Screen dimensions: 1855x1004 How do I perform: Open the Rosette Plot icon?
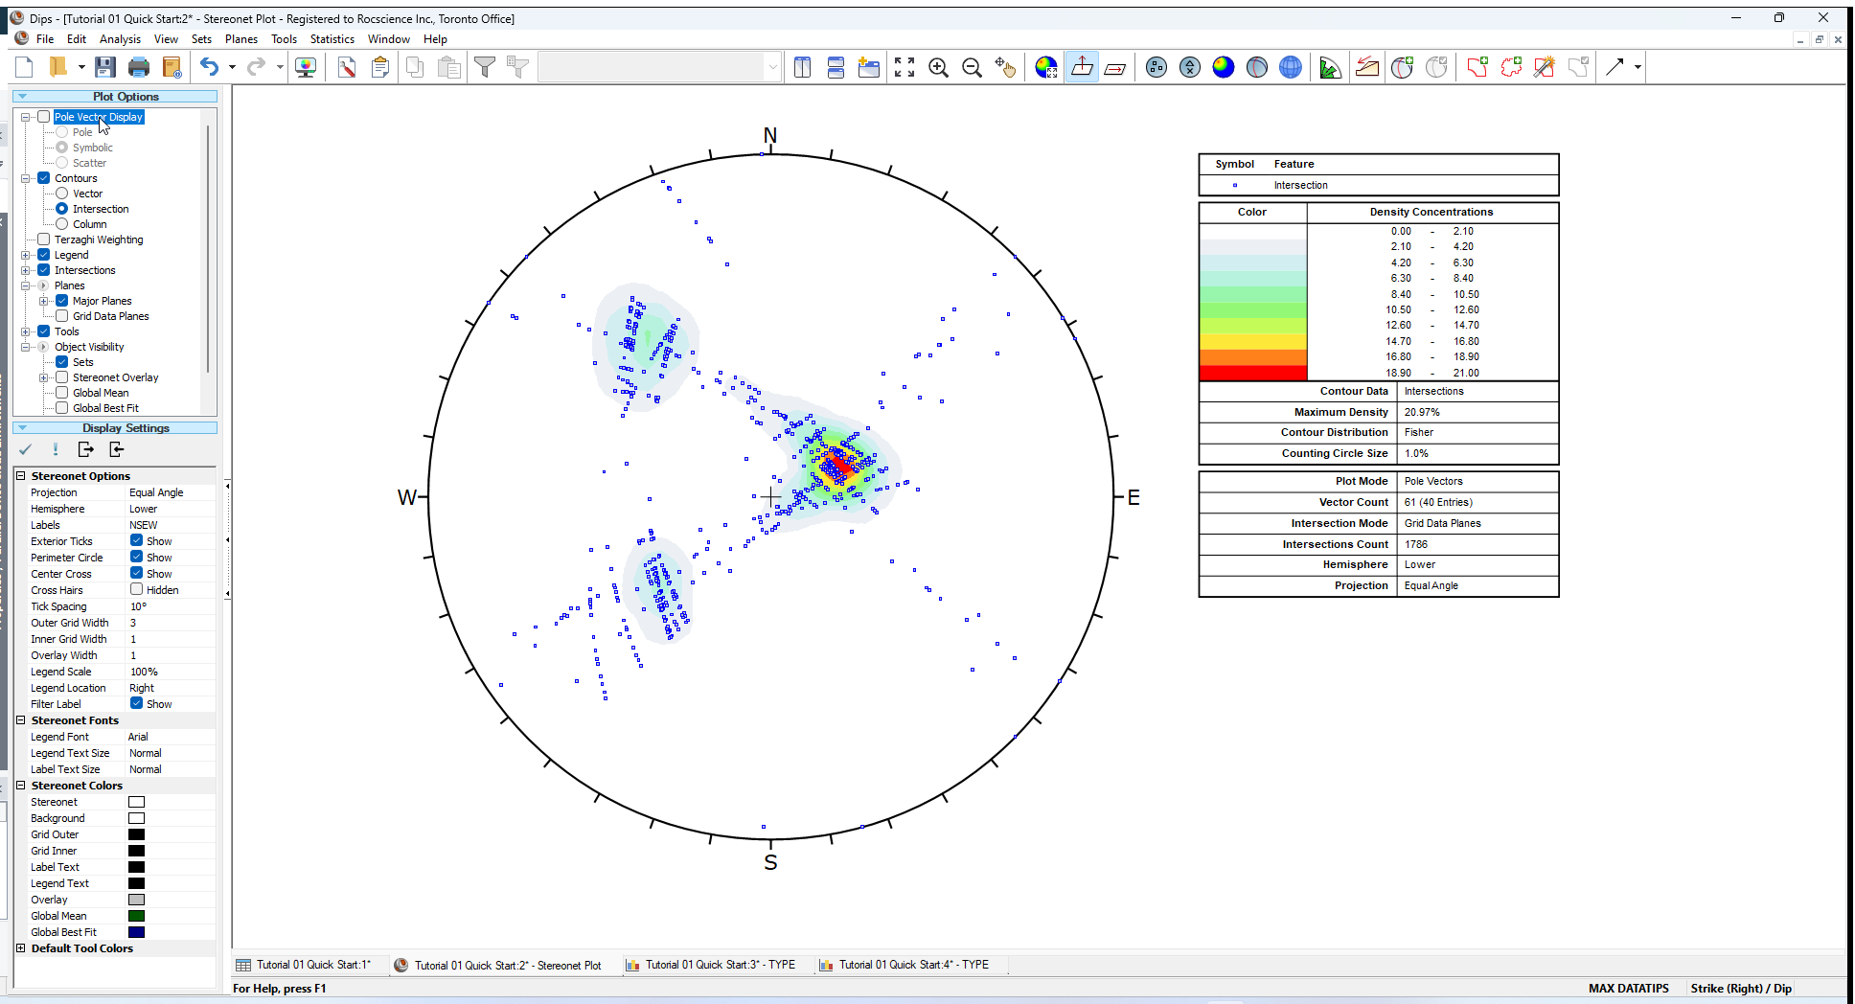[1330, 67]
